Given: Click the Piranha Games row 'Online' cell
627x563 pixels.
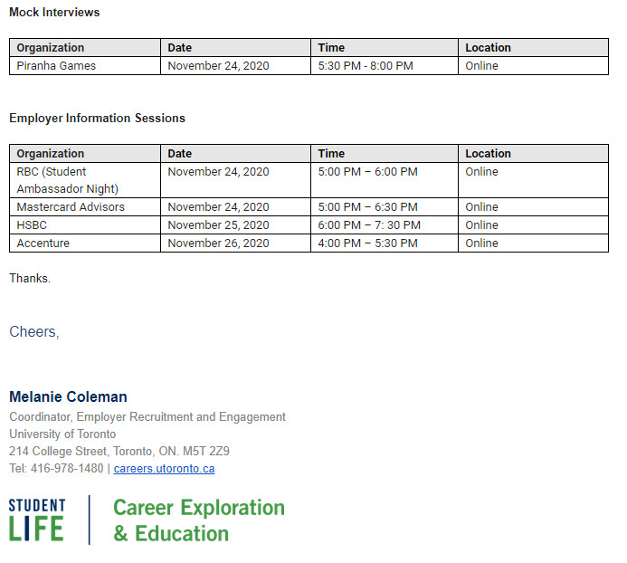Looking at the screenshot, I should click(x=534, y=66).
